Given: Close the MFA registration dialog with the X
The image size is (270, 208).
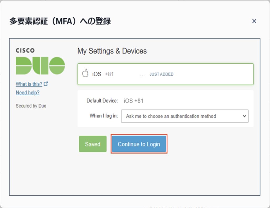Looking at the screenshot, I should [x=254, y=21].
